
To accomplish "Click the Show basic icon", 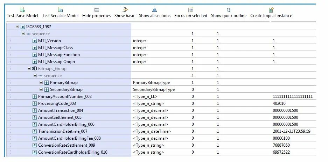I will [x=125, y=10].
